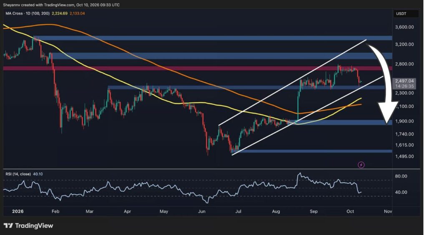Click the Shayannv created with TradingView.com caption
Image resolution: width=427 pixels, height=235 pixels.
coord(61,5)
